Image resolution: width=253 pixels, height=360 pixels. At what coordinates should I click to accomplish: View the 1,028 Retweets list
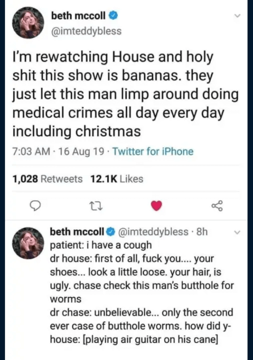pyautogui.click(x=47, y=179)
